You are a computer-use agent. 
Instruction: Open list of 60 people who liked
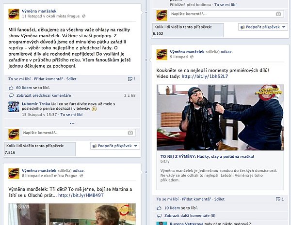[24, 88]
